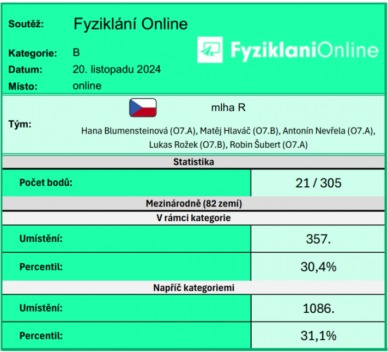Viewport: 388px width, 352px height.
Task: Click 'Percentil:' label beside value 30,4%
Action: 41,267
